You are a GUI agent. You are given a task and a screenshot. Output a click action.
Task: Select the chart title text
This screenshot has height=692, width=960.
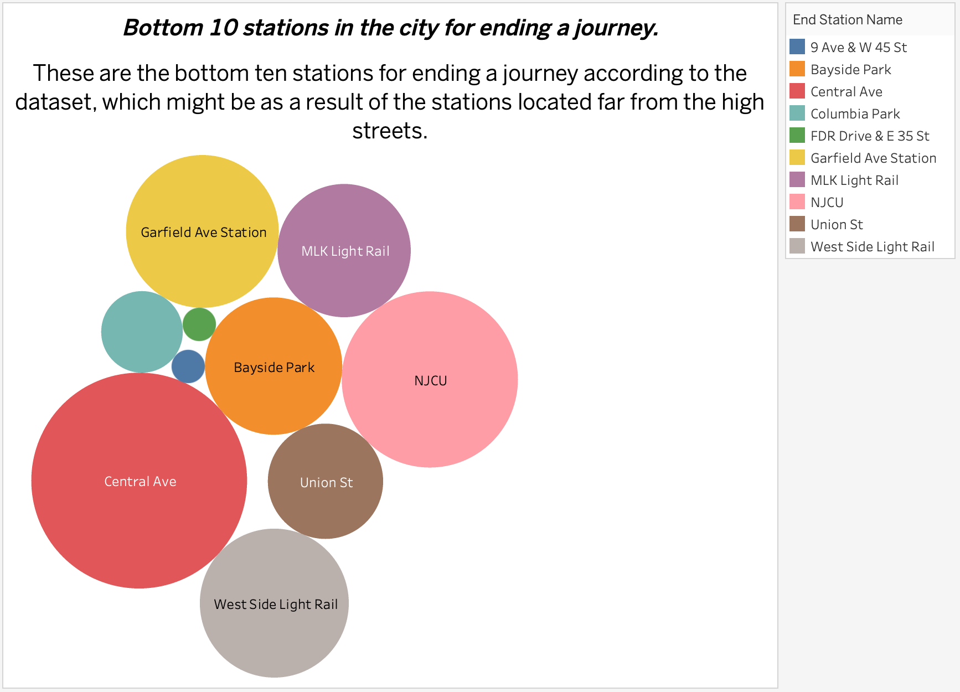(391, 28)
